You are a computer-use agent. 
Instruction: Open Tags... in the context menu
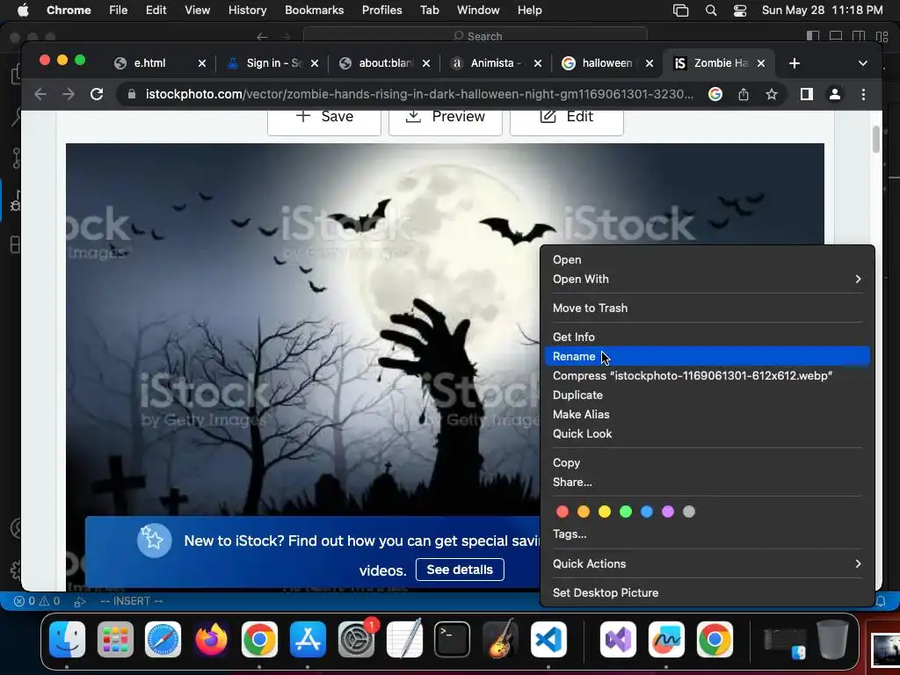(x=708, y=534)
